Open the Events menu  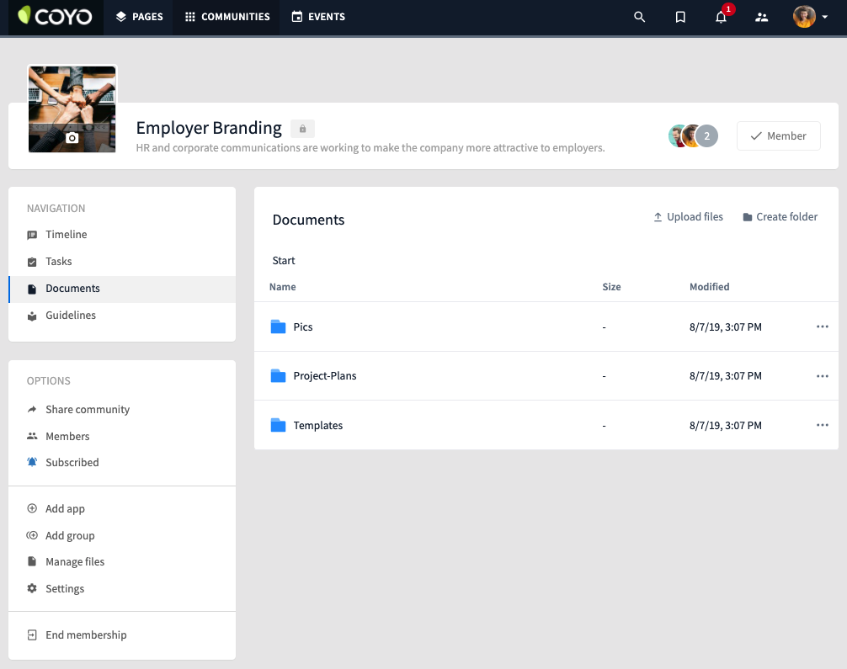pos(318,17)
